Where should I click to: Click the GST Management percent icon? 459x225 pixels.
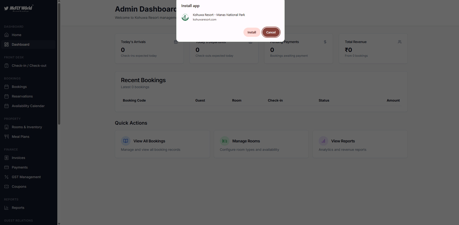coord(7,177)
